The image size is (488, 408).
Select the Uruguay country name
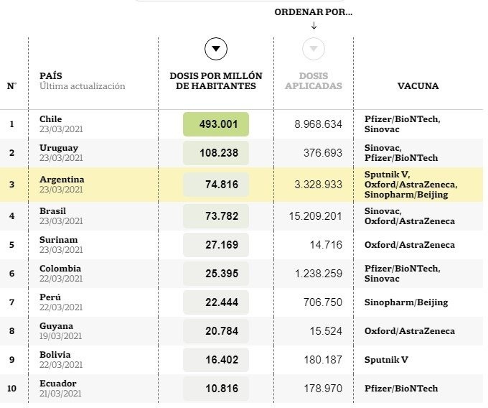point(59,148)
